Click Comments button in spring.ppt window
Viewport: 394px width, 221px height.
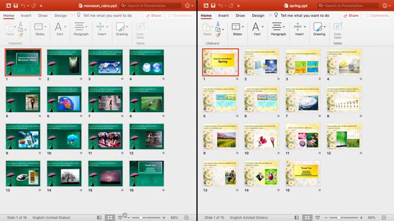click(377, 16)
